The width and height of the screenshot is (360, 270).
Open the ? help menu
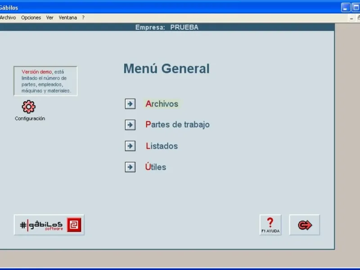83,18
